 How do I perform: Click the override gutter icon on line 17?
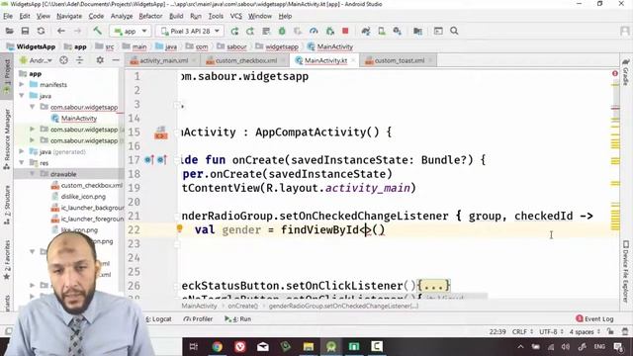coord(149,160)
